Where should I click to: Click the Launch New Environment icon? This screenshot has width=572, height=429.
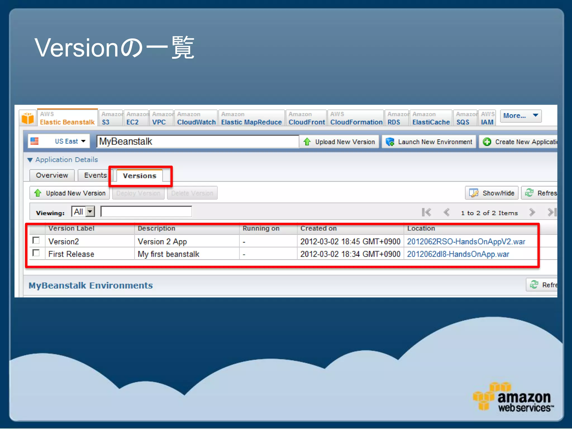click(390, 142)
